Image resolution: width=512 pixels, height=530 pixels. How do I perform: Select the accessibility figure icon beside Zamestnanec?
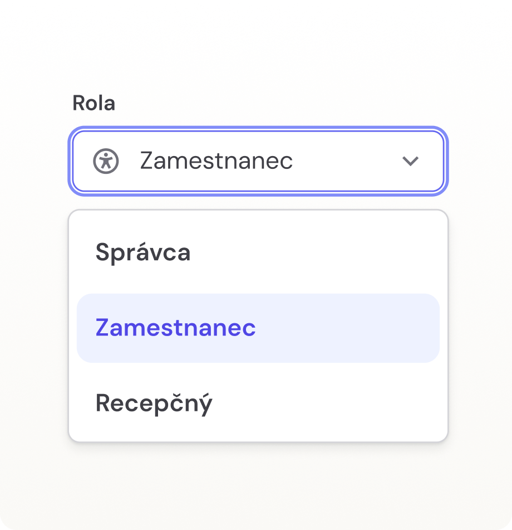pos(106,162)
